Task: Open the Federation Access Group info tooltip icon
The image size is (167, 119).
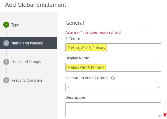Action: click(113, 78)
